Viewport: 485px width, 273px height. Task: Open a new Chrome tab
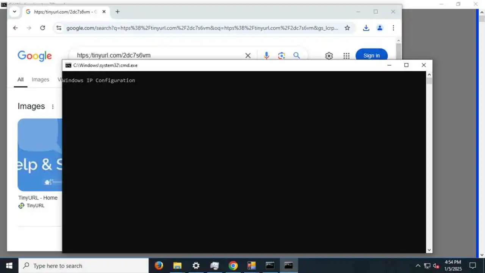117,12
